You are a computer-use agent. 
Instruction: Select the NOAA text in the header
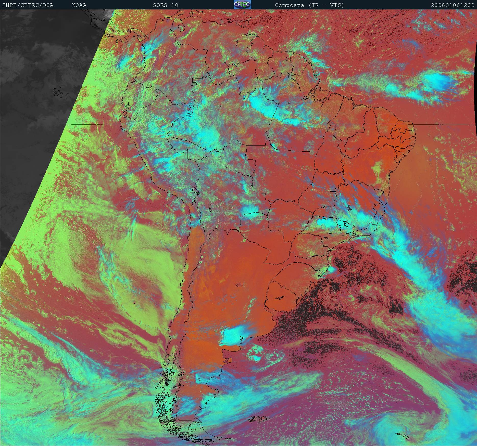click(79, 5)
